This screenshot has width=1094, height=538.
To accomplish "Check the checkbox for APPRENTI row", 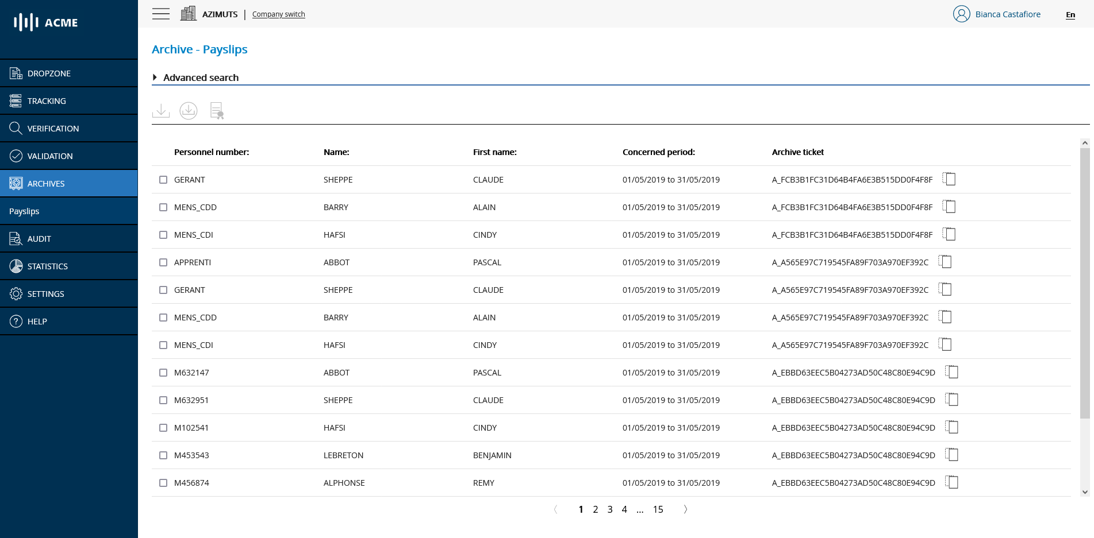I will tap(163, 262).
